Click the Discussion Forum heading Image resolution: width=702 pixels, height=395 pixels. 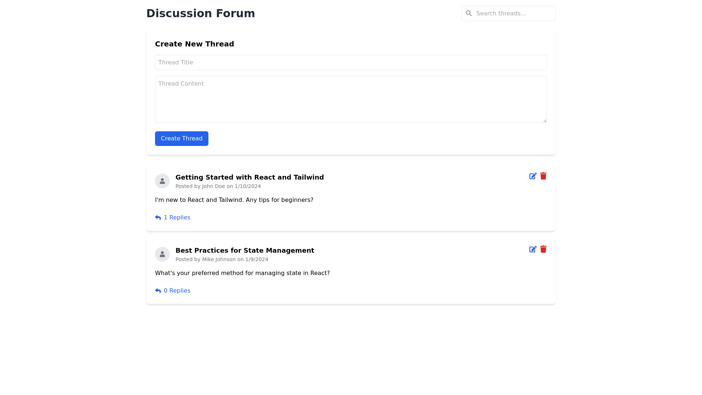coord(200,14)
